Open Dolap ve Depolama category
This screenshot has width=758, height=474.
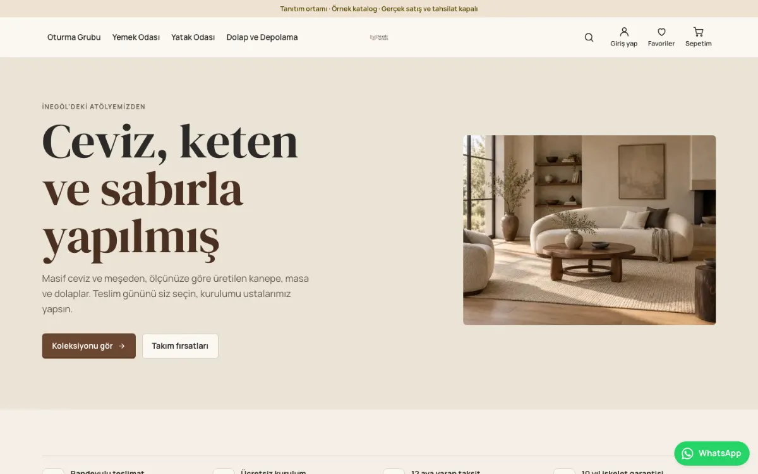[262, 37]
